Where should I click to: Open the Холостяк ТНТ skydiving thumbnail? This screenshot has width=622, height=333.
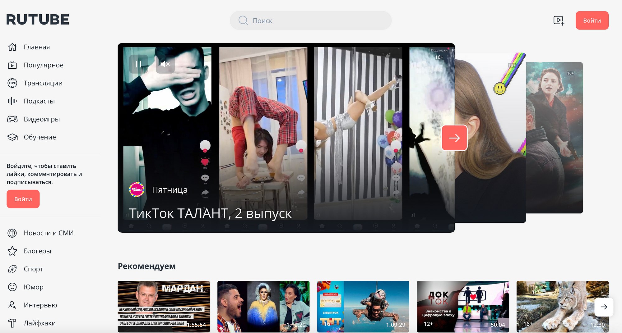(363, 307)
